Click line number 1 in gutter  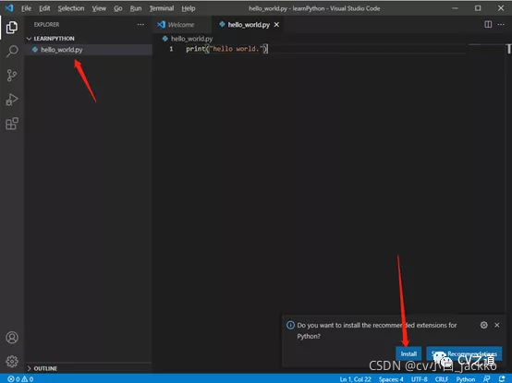[x=171, y=49]
